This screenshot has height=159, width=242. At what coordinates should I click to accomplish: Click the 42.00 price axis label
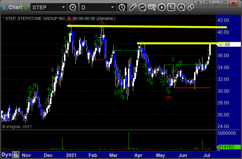pyautogui.click(x=223, y=20)
